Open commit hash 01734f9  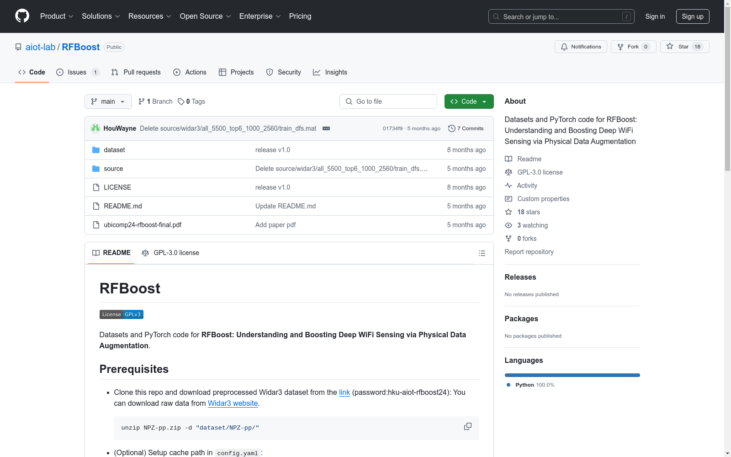tap(393, 128)
